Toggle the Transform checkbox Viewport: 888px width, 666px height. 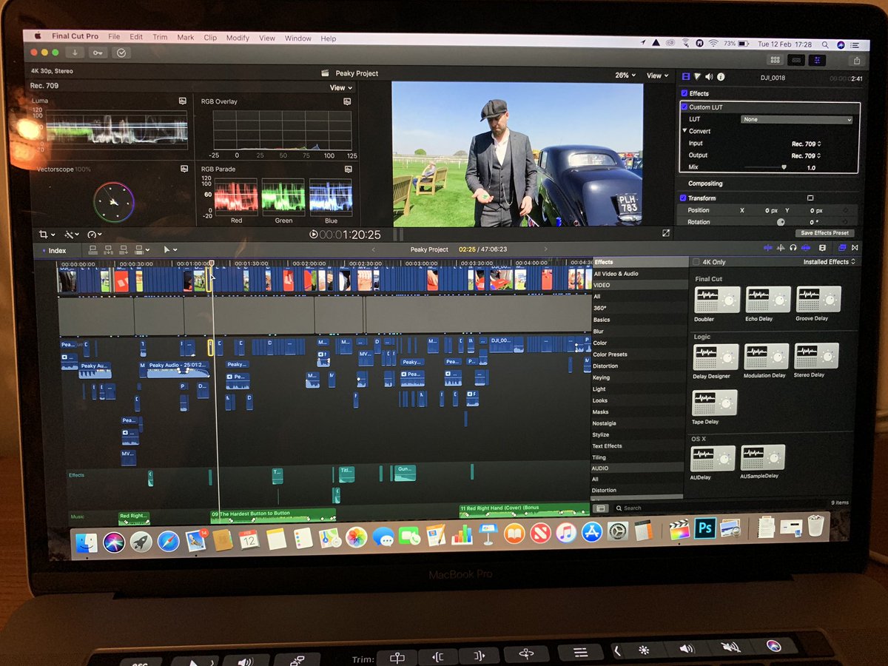pyautogui.click(x=684, y=198)
